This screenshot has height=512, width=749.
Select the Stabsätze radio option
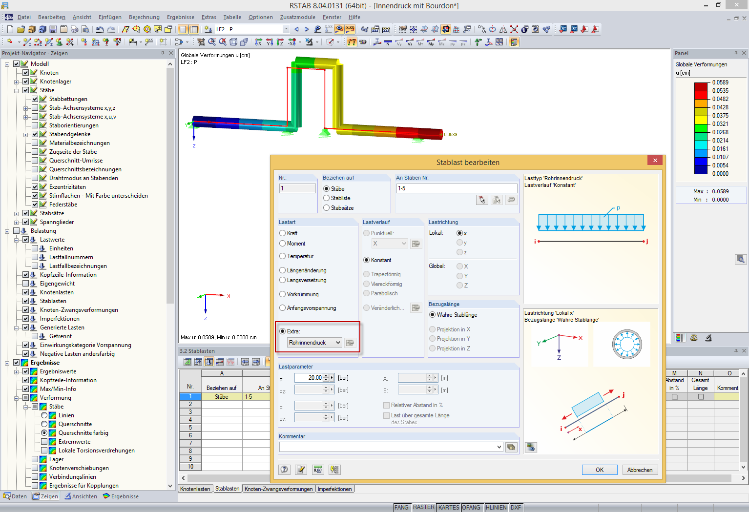point(327,208)
